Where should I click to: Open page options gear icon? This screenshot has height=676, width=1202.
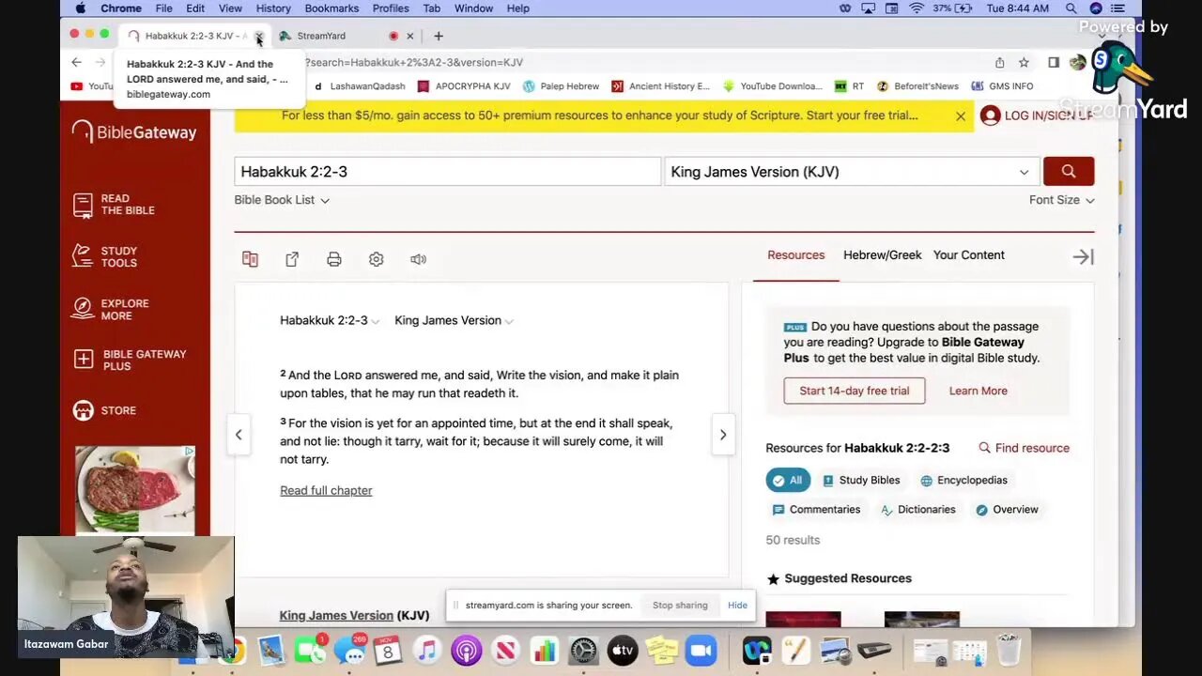click(x=377, y=259)
